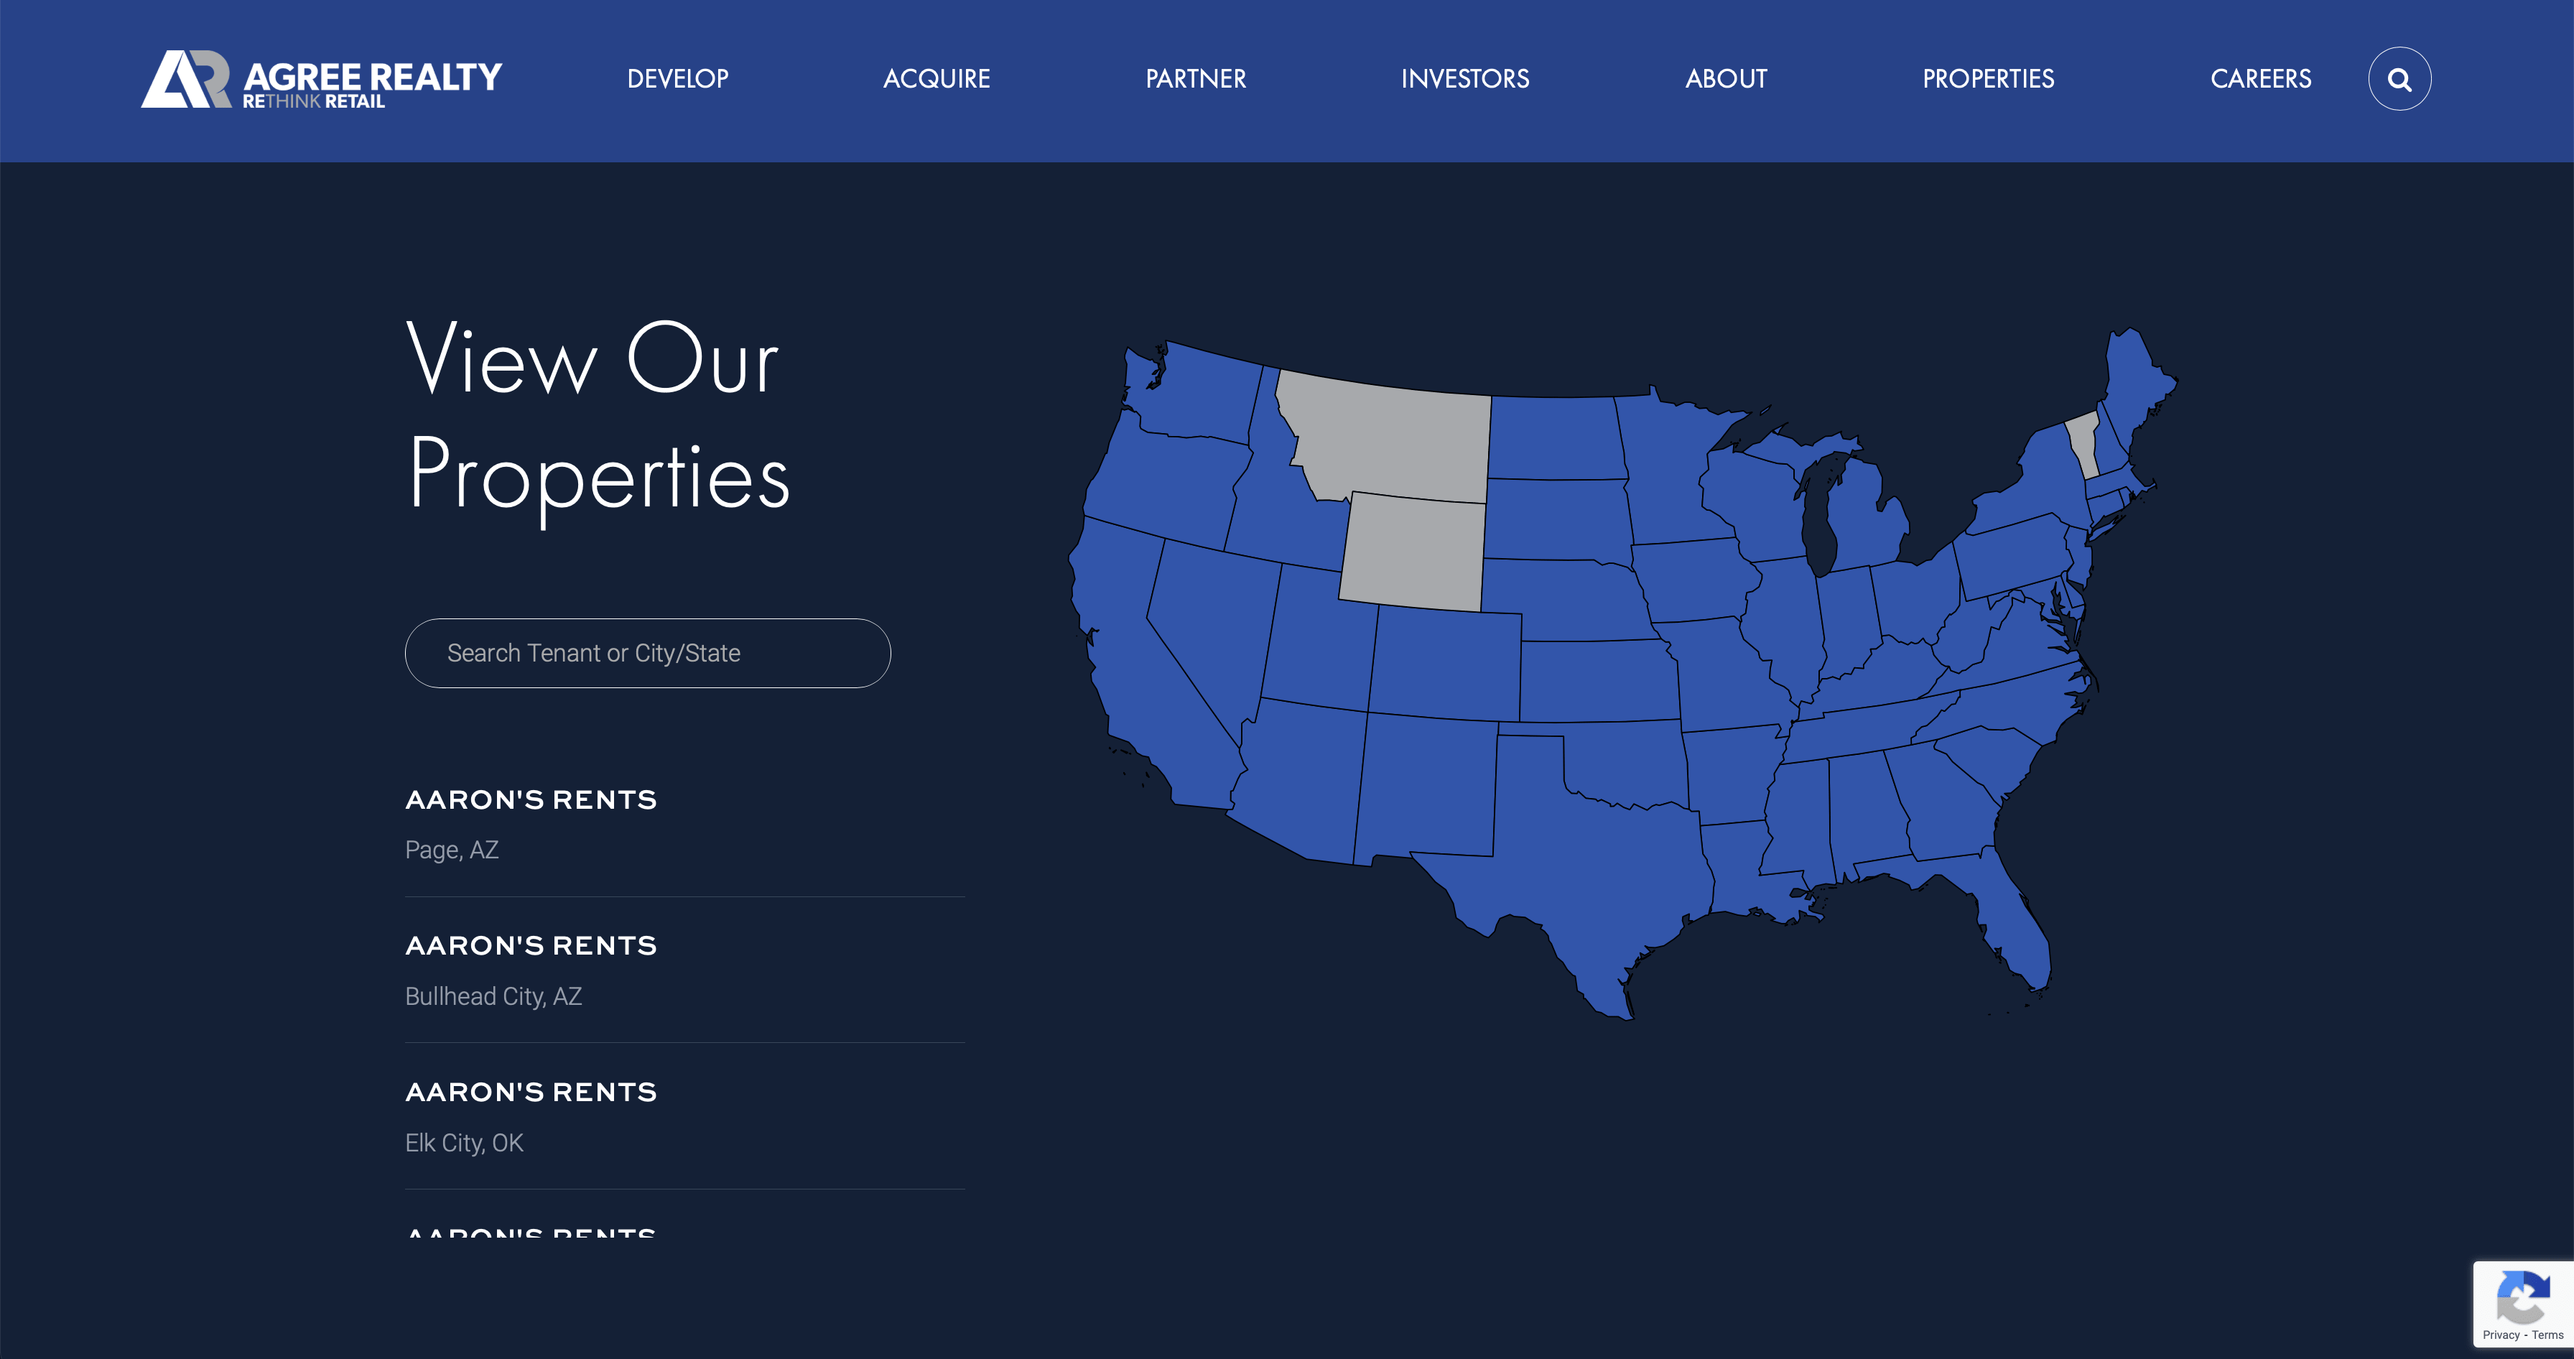2574x1359 pixels.
Task: Open the About menu
Action: [1726, 79]
